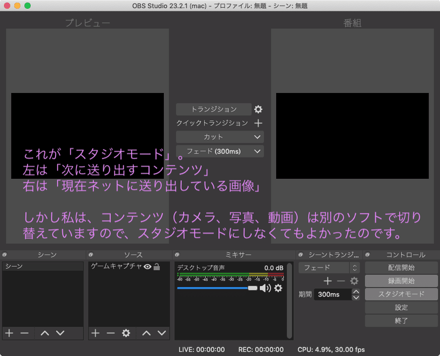
Task: Move scene down with arrow icon
Action: pos(60,333)
